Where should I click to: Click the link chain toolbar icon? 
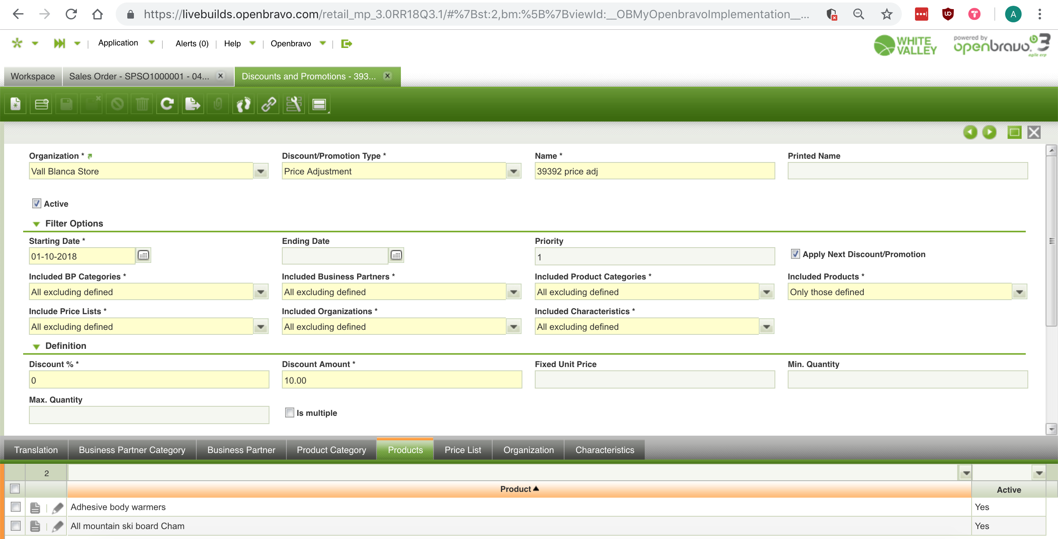tap(269, 104)
